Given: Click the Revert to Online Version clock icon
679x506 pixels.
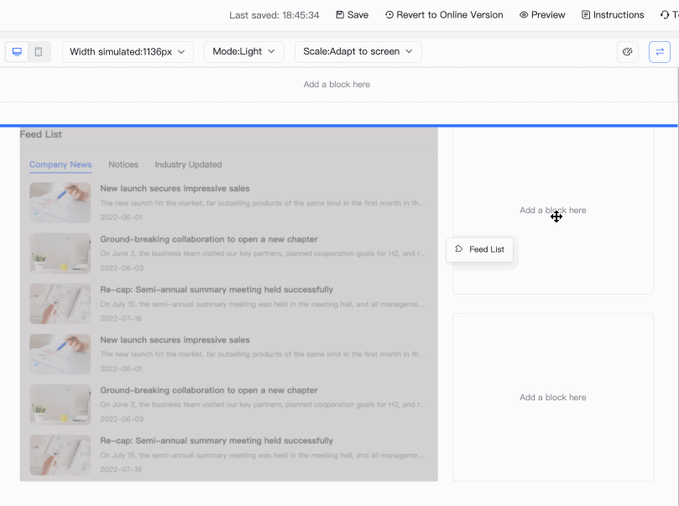Looking at the screenshot, I should (389, 15).
